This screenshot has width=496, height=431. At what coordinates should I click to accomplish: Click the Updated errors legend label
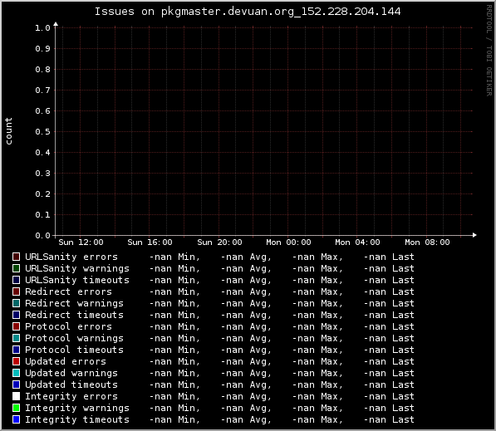66,361
